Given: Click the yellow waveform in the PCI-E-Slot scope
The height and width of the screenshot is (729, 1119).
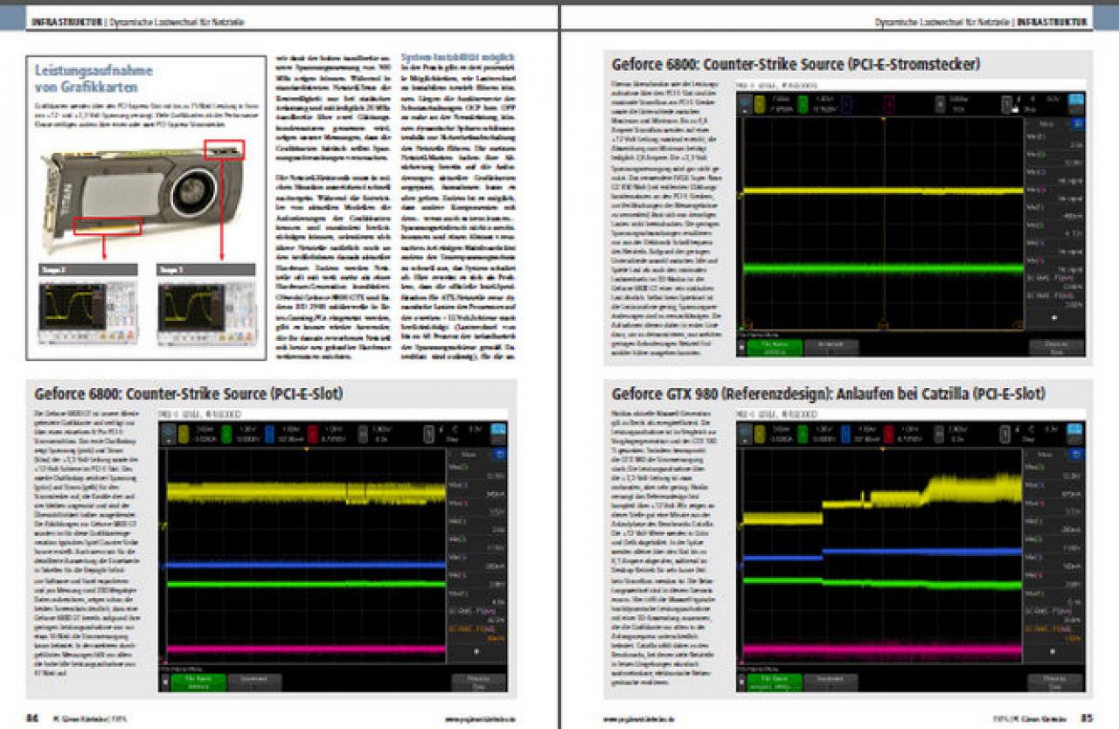Looking at the screenshot, I should pos(304,492).
